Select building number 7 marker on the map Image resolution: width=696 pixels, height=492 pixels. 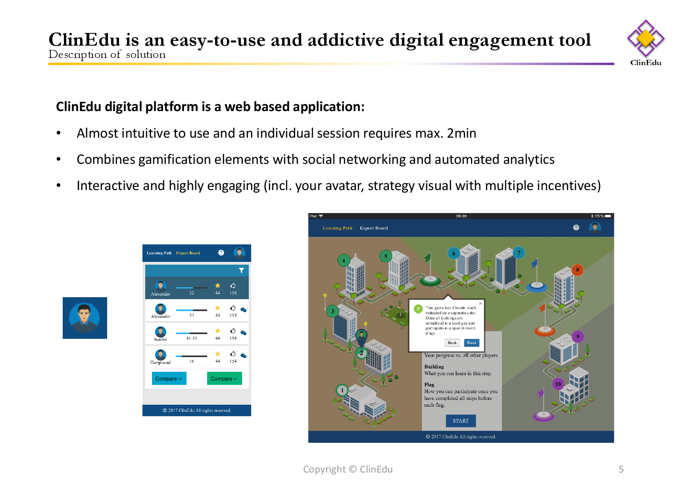click(519, 253)
